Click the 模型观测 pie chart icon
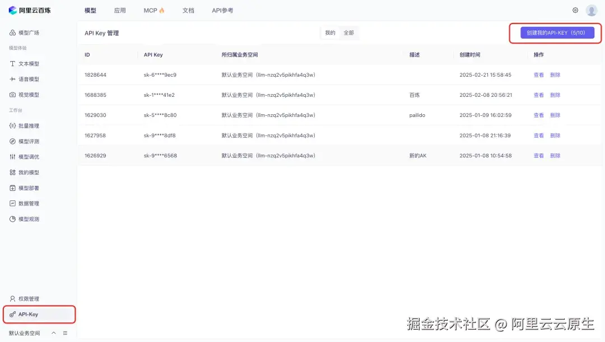605x342 pixels. click(x=12, y=219)
